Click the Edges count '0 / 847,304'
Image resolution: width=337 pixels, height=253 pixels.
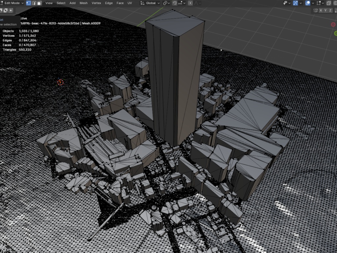click(x=27, y=41)
